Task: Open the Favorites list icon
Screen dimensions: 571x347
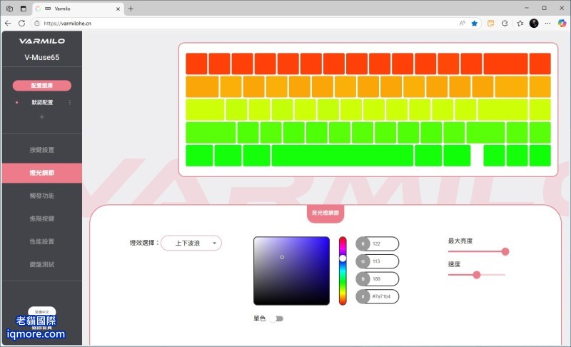Action: pyautogui.click(x=520, y=24)
